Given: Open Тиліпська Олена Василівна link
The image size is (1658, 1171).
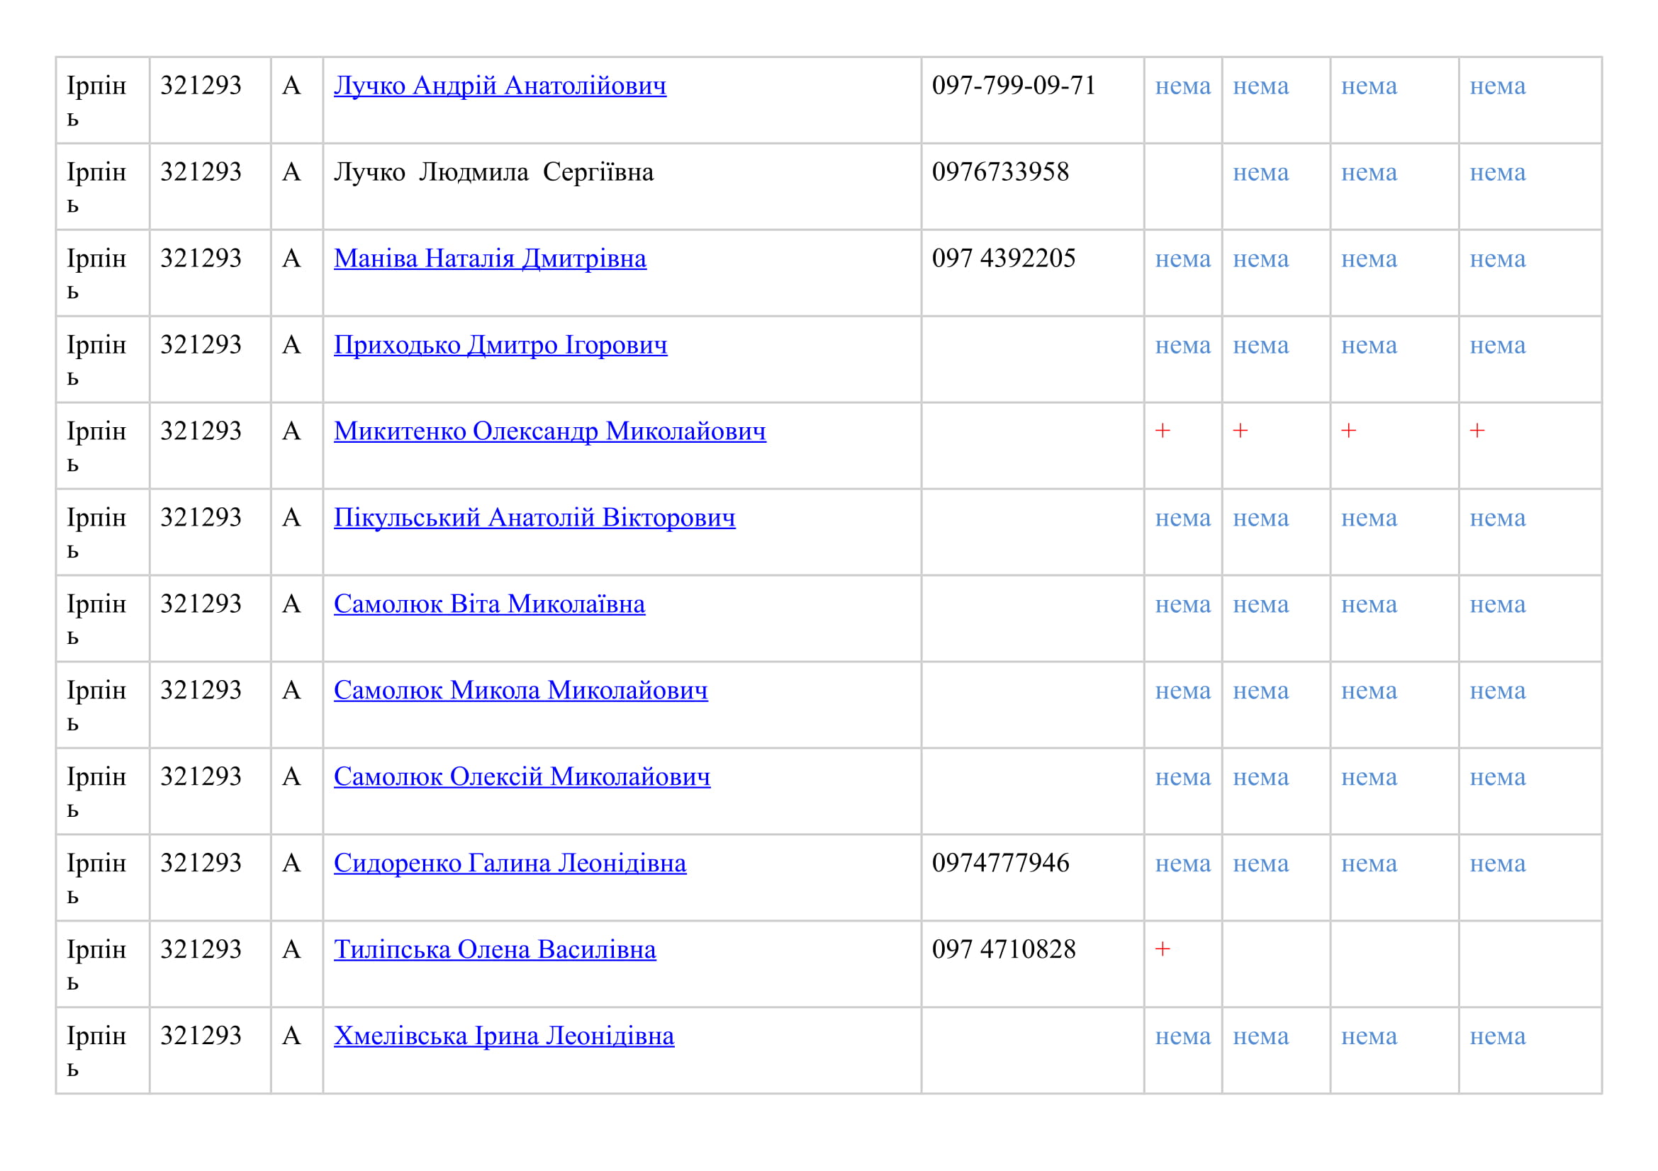Looking at the screenshot, I should [x=495, y=950].
